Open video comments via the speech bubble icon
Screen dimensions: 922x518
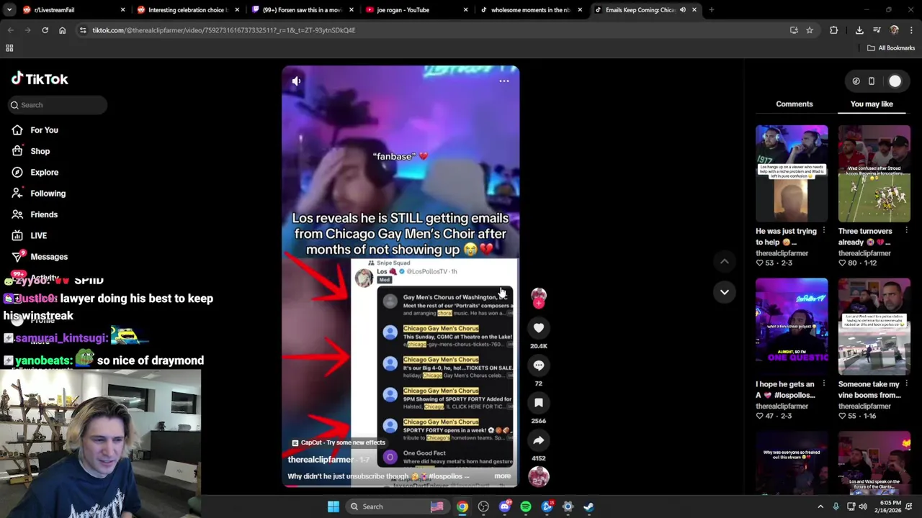538,365
